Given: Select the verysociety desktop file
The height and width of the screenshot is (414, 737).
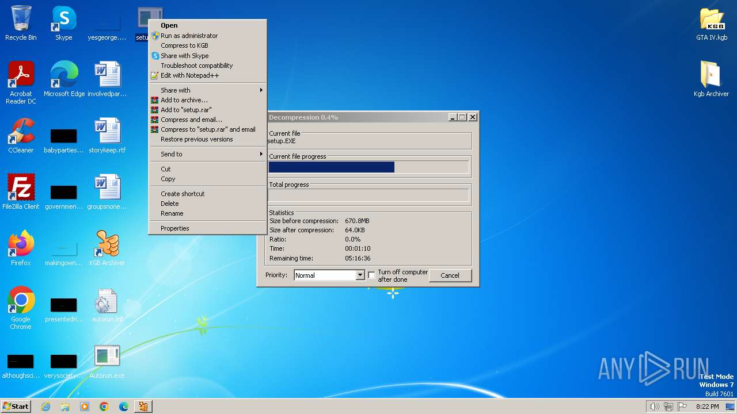Looking at the screenshot, I should pyautogui.click(x=64, y=365).
